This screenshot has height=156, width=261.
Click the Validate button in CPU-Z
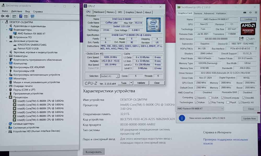tap(141, 83)
